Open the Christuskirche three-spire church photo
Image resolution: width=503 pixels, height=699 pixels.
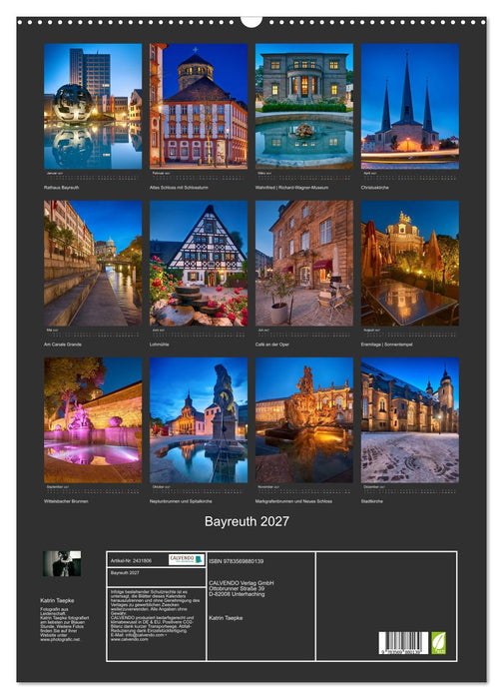click(x=410, y=106)
